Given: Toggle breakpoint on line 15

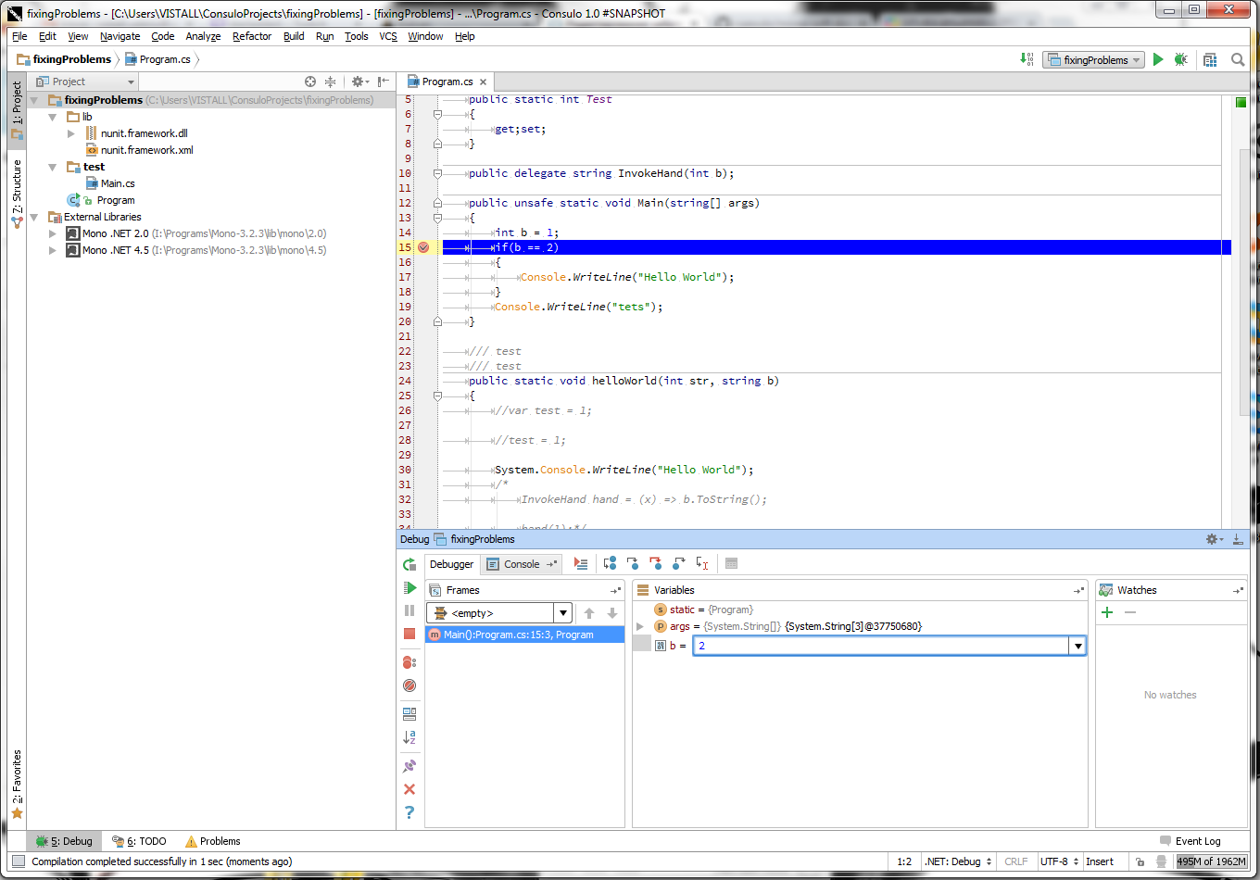Looking at the screenshot, I should click(x=423, y=247).
